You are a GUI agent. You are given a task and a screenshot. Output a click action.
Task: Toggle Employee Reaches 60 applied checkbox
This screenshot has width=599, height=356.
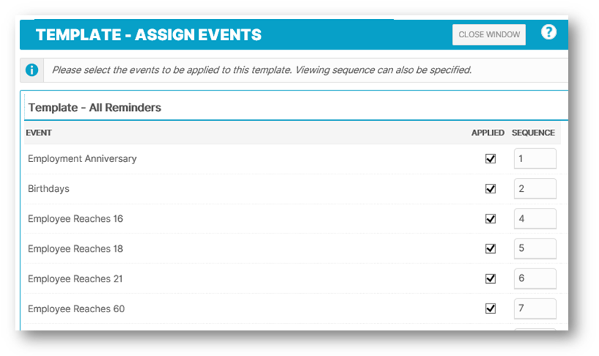point(490,309)
